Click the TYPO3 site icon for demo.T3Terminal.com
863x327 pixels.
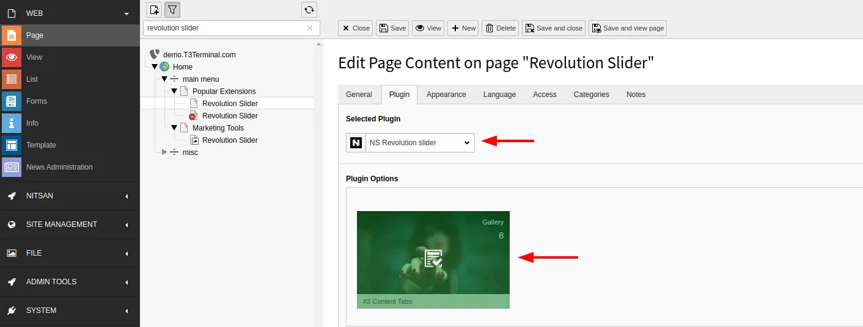coord(154,54)
